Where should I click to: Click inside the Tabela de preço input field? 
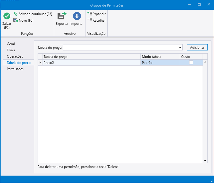coord(120,47)
